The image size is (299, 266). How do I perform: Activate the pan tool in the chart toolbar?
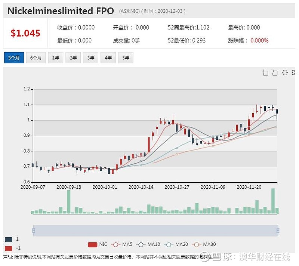[x=285, y=73]
